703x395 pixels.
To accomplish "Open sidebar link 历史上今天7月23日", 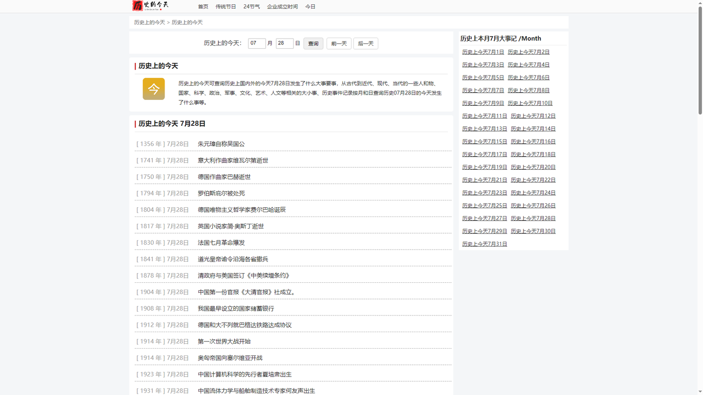I will pyautogui.click(x=484, y=193).
